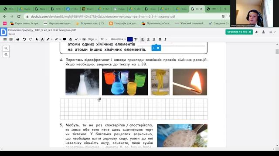Open the dark blue text color swatch

[130, 39]
